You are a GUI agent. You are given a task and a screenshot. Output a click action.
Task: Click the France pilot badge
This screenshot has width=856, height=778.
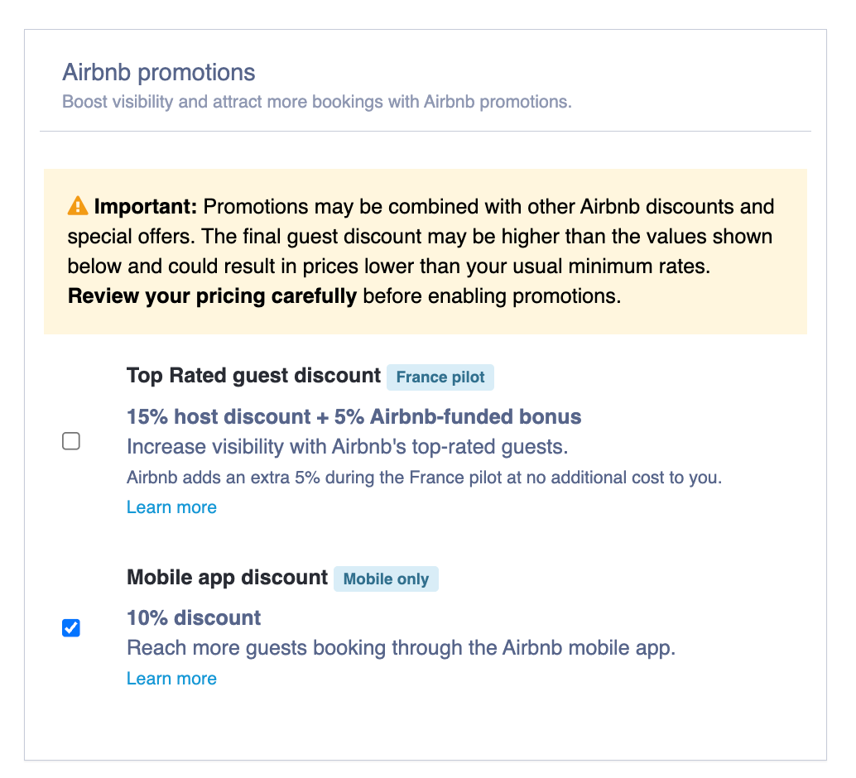click(440, 377)
